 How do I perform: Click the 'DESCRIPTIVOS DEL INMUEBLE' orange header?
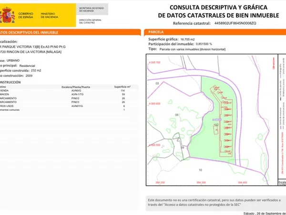[x=70, y=32]
